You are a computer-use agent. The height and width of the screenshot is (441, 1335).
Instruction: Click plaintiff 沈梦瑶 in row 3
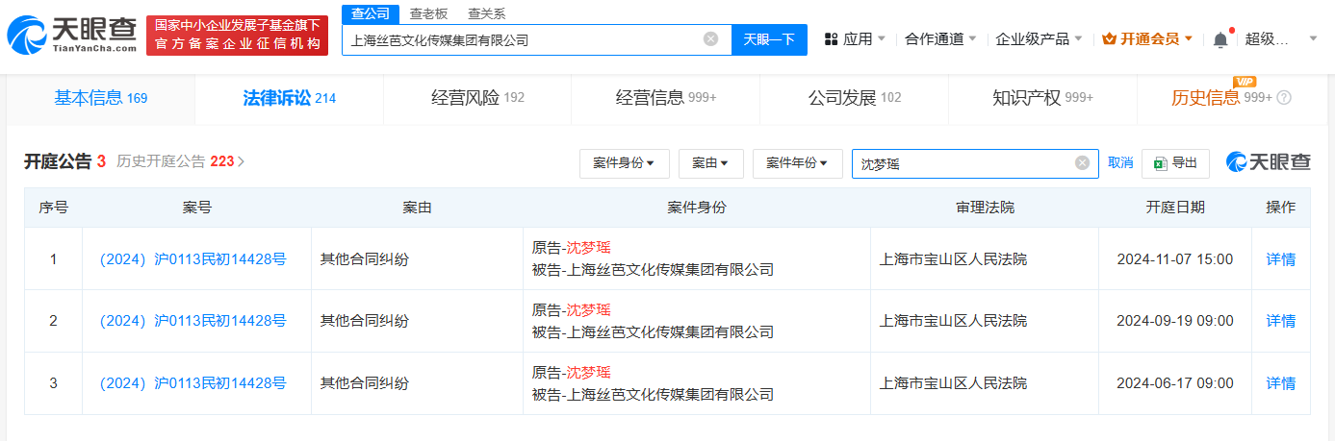tap(588, 372)
